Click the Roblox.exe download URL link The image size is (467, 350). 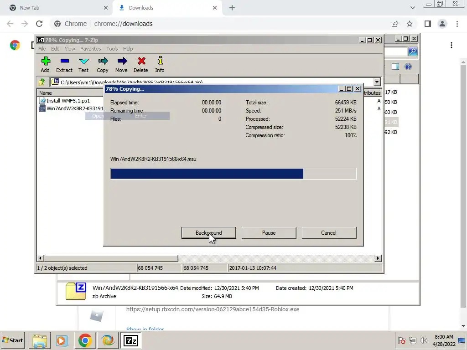(x=213, y=309)
